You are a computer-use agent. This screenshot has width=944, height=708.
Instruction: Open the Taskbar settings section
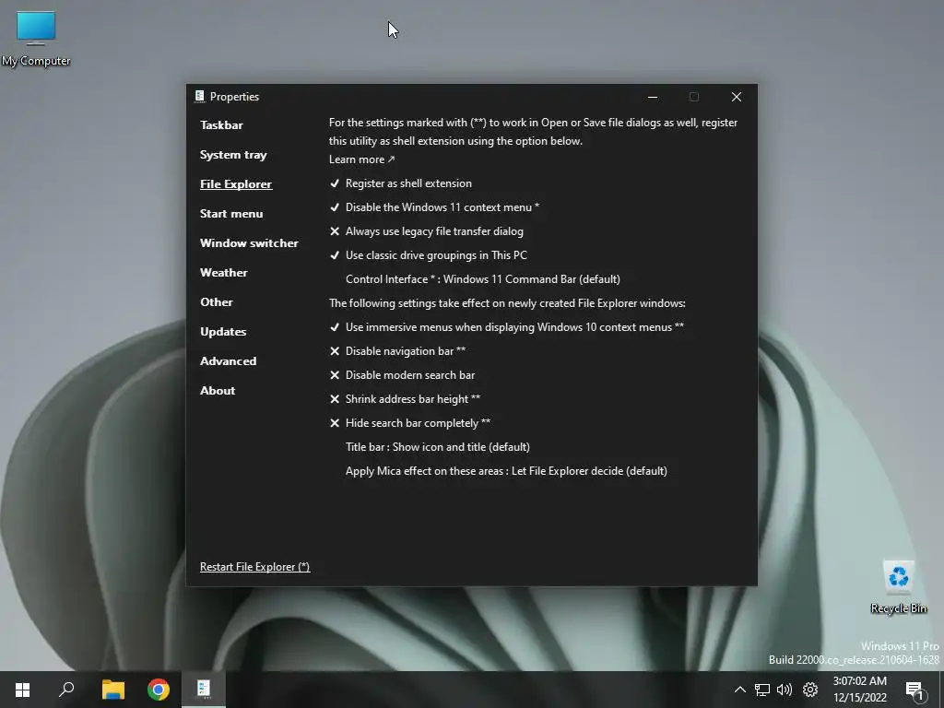(x=221, y=125)
